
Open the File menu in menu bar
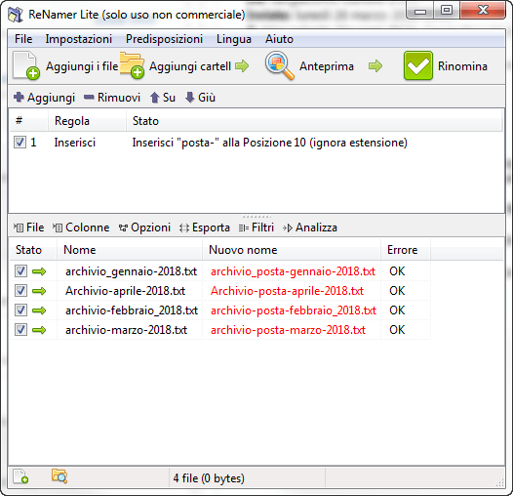tap(23, 39)
